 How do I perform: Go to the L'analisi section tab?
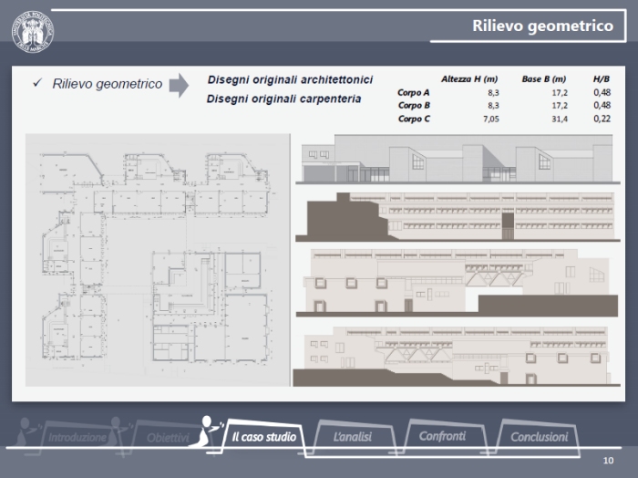point(352,438)
